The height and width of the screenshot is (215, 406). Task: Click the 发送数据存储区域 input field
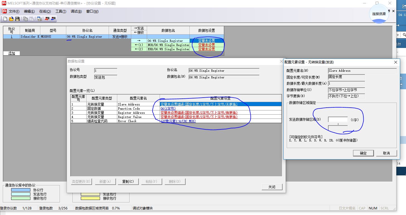click(338, 120)
